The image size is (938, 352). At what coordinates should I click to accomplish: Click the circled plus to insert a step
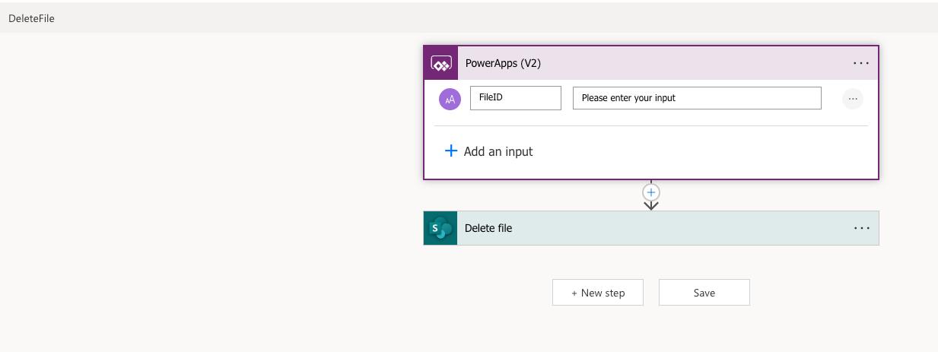[x=651, y=192]
